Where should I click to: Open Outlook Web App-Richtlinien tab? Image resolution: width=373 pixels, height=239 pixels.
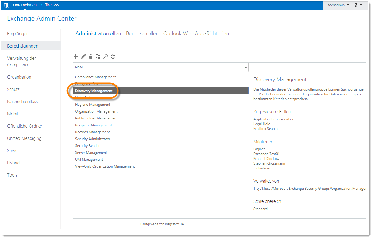click(196, 33)
